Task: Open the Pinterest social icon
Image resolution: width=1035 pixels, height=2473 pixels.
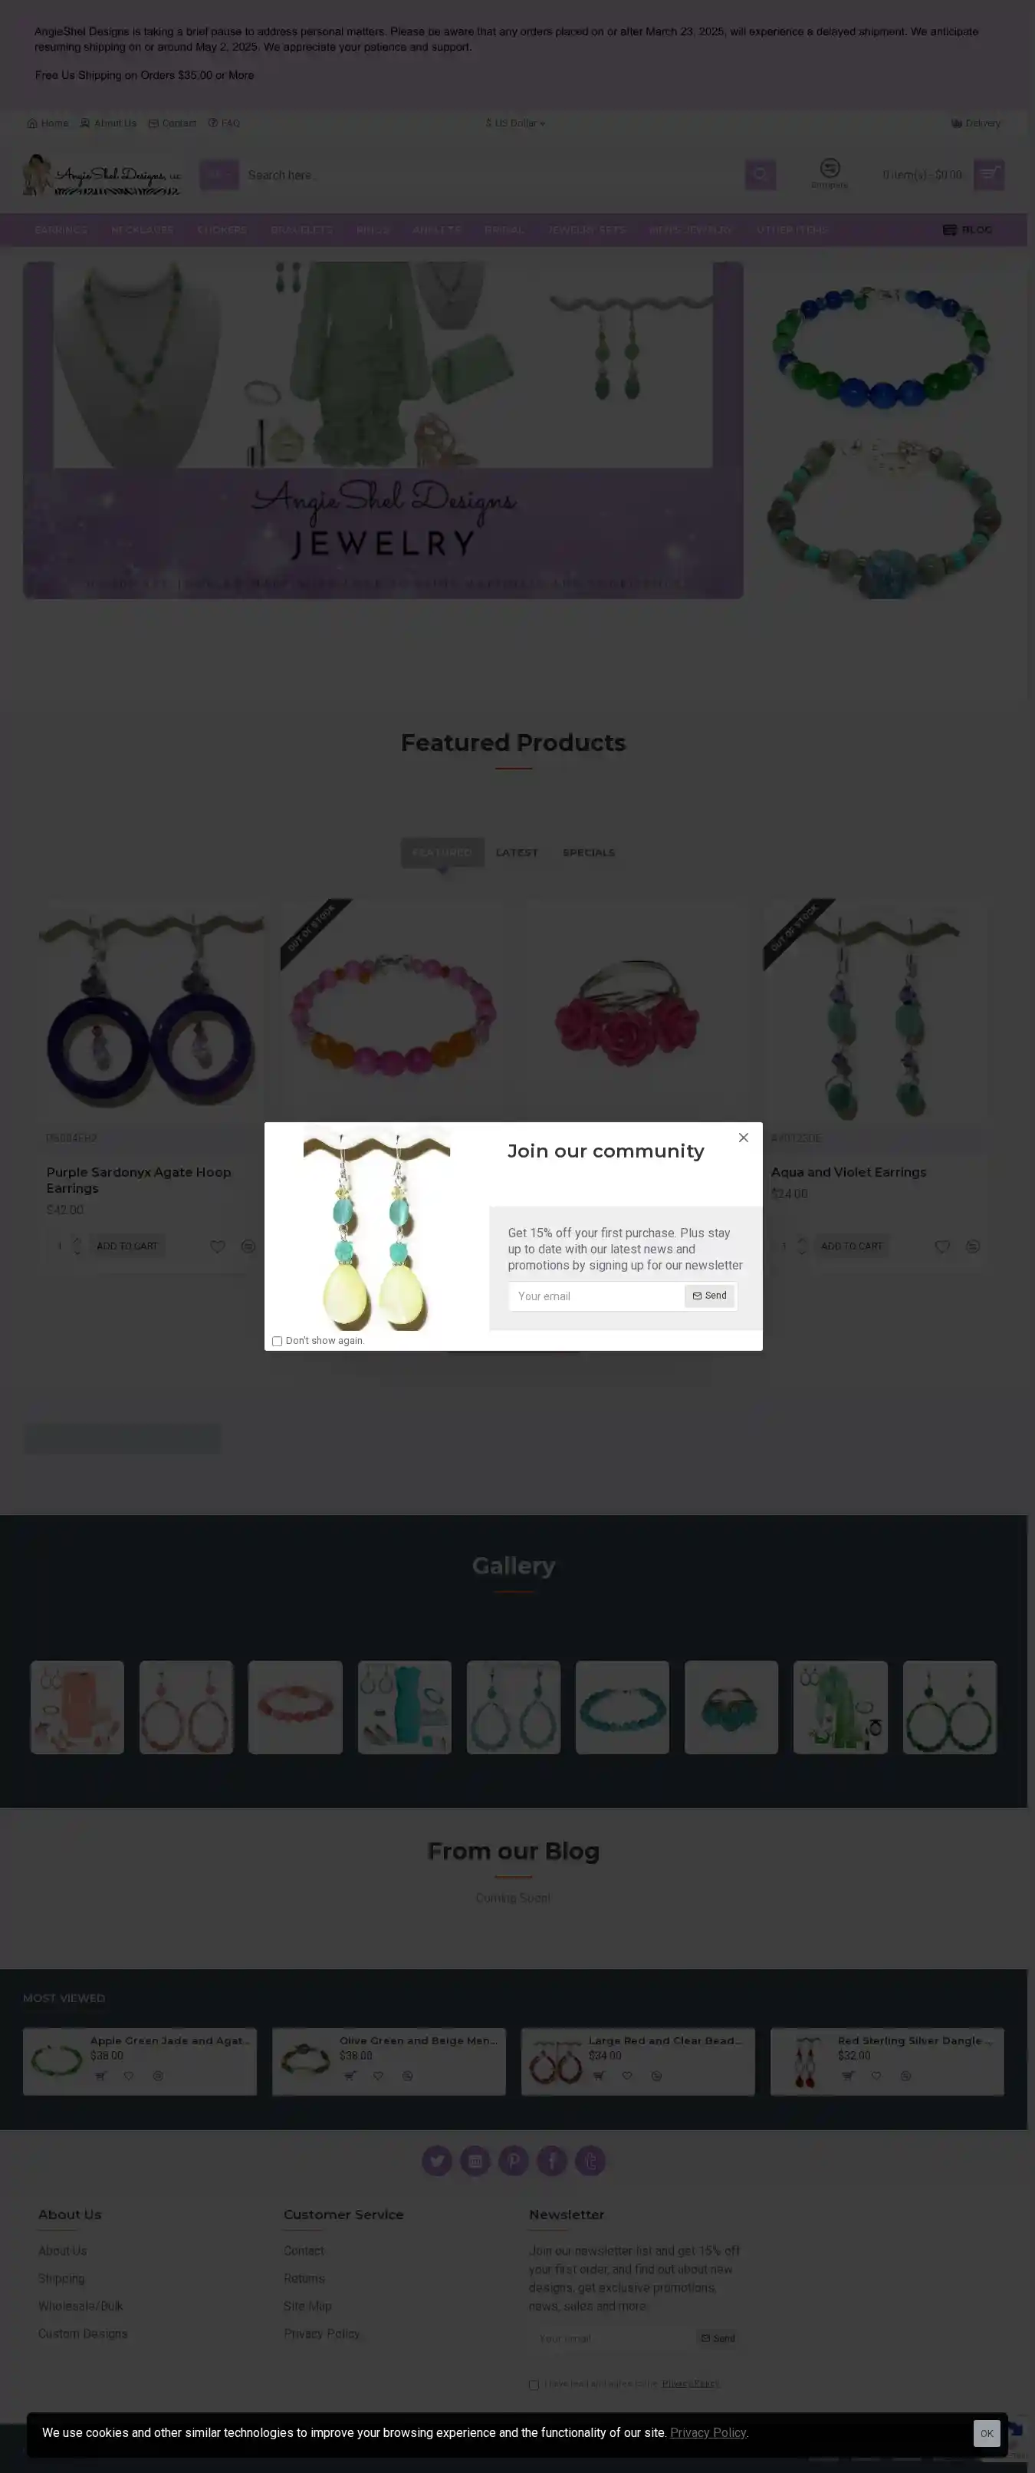Action: pos(513,2161)
